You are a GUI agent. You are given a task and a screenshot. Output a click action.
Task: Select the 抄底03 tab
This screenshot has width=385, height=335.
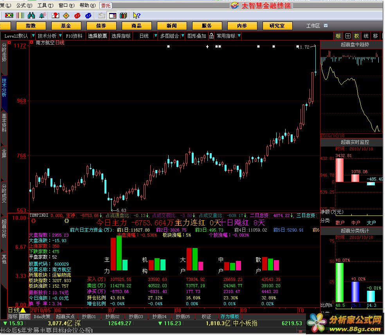click(136, 317)
